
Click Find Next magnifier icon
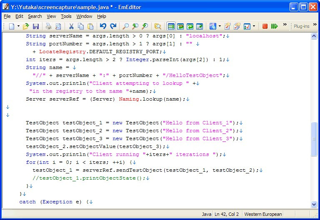pos(135,26)
